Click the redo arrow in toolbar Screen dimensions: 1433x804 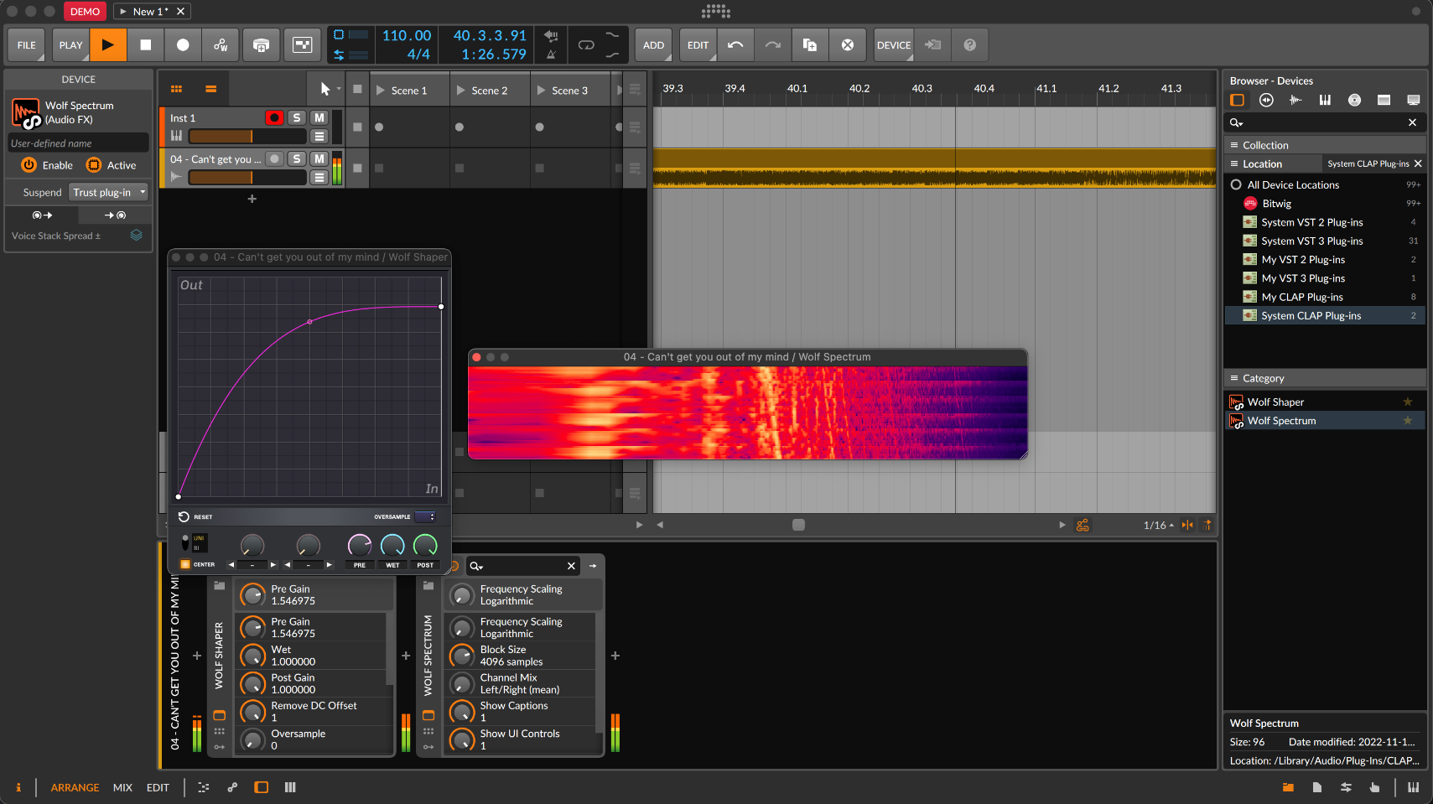(773, 45)
